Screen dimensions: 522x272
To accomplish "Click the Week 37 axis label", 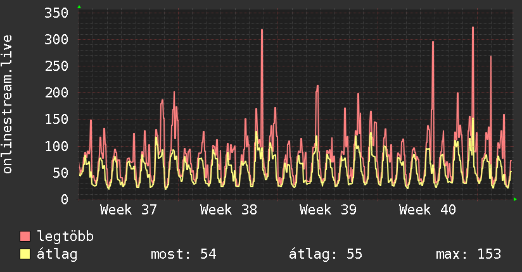I will pos(129,210).
